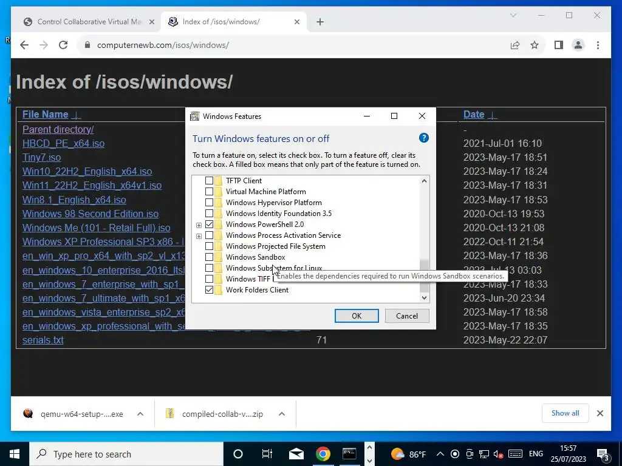The width and height of the screenshot is (622, 466).
Task: Open Task View on the taskbar
Action: [267, 454]
